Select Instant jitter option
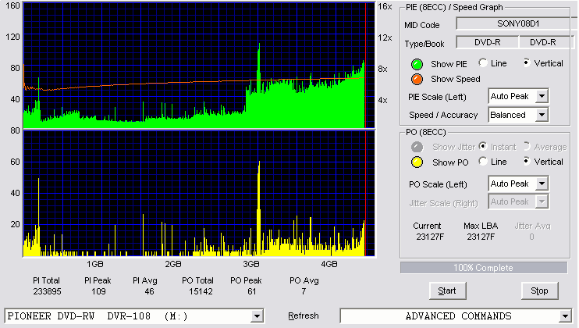579x328 pixels. (x=482, y=146)
